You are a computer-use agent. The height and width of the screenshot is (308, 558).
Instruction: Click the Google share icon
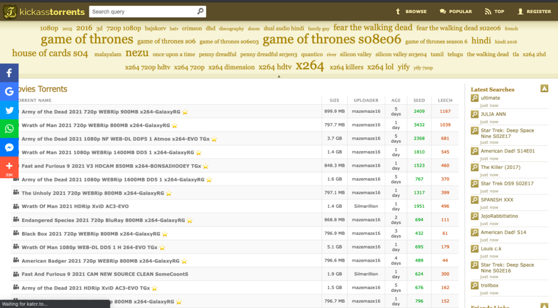[x=9, y=92]
